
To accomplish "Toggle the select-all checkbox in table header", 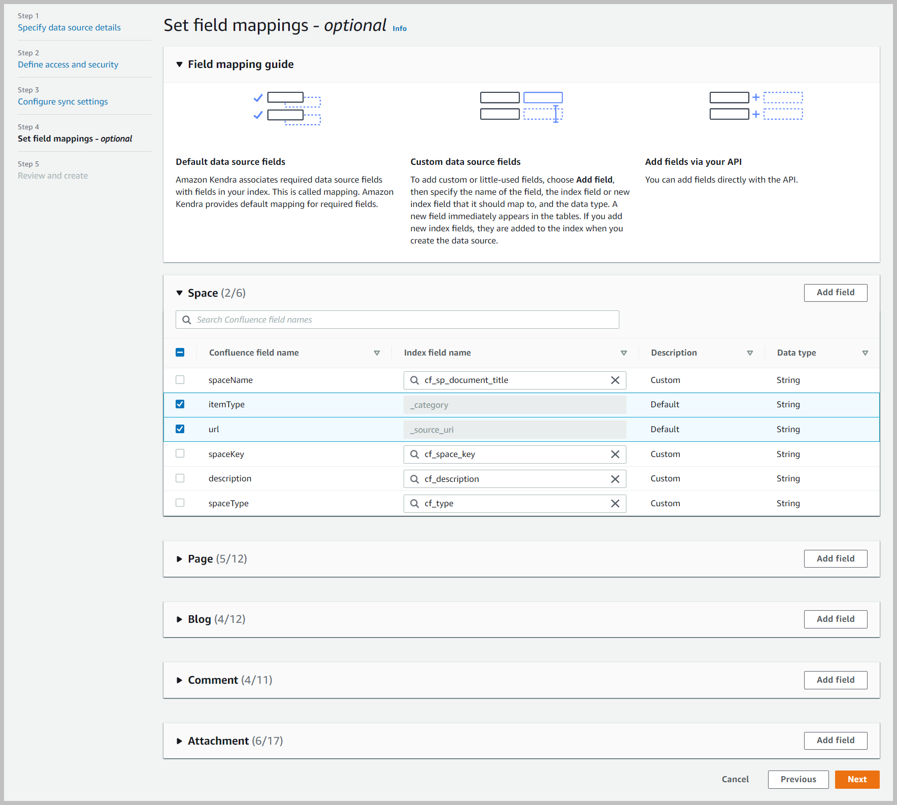I will [x=180, y=352].
